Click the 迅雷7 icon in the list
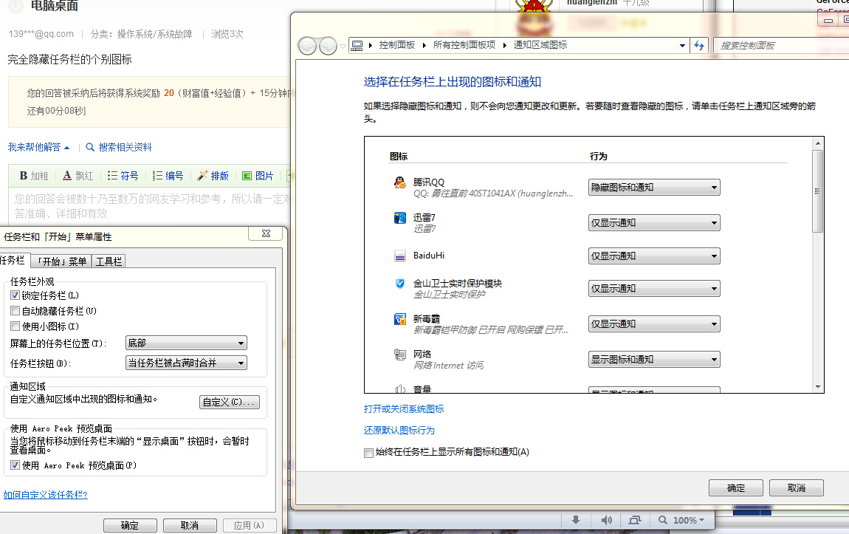 pos(399,218)
